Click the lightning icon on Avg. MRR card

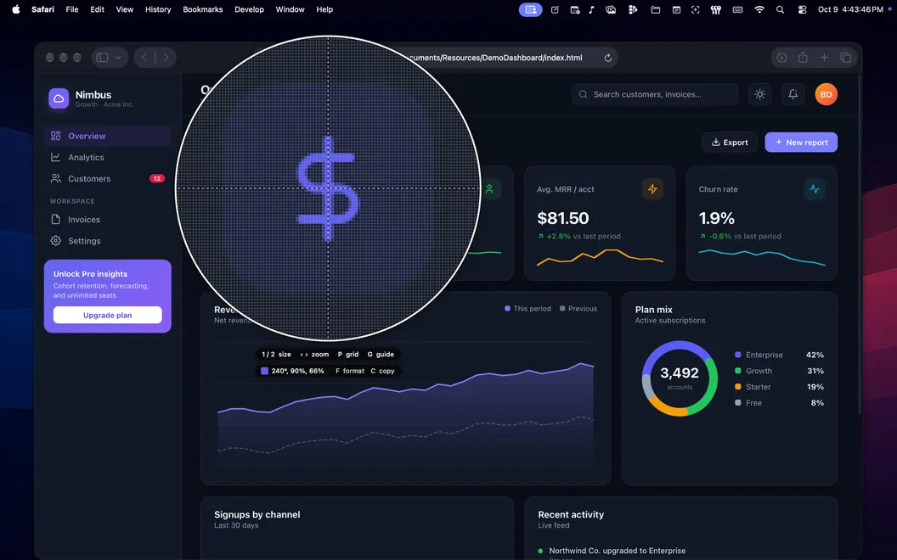(x=652, y=189)
